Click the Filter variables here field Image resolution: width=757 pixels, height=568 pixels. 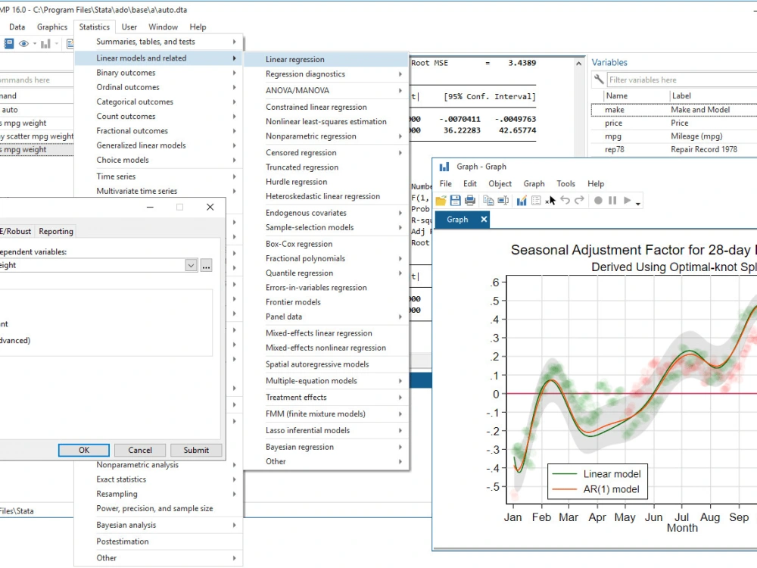pyautogui.click(x=682, y=80)
